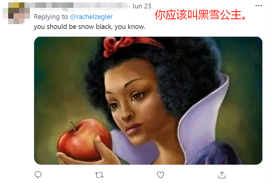This screenshot has height=183, width=272.
Task: Click the reply speech bubble icon
Action: [x=38, y=175]
